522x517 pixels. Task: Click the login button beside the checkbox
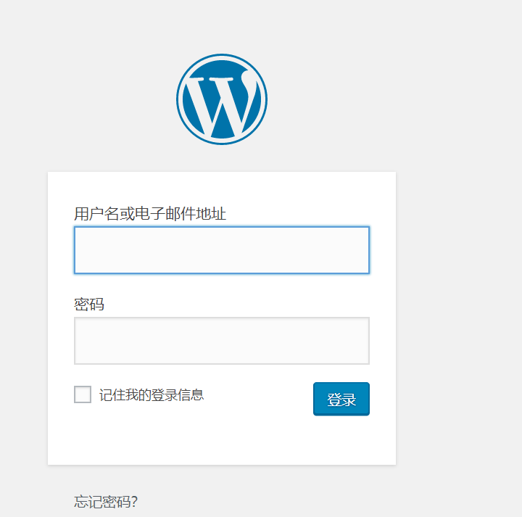click(341, 399)
